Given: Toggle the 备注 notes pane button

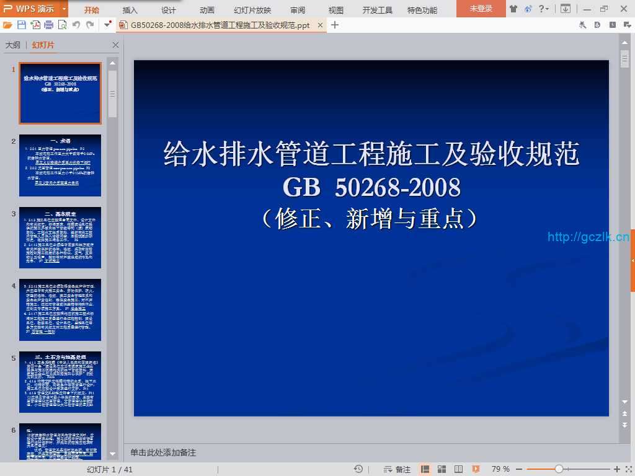Looking at the screenshot, I should (x=397, y=469).
